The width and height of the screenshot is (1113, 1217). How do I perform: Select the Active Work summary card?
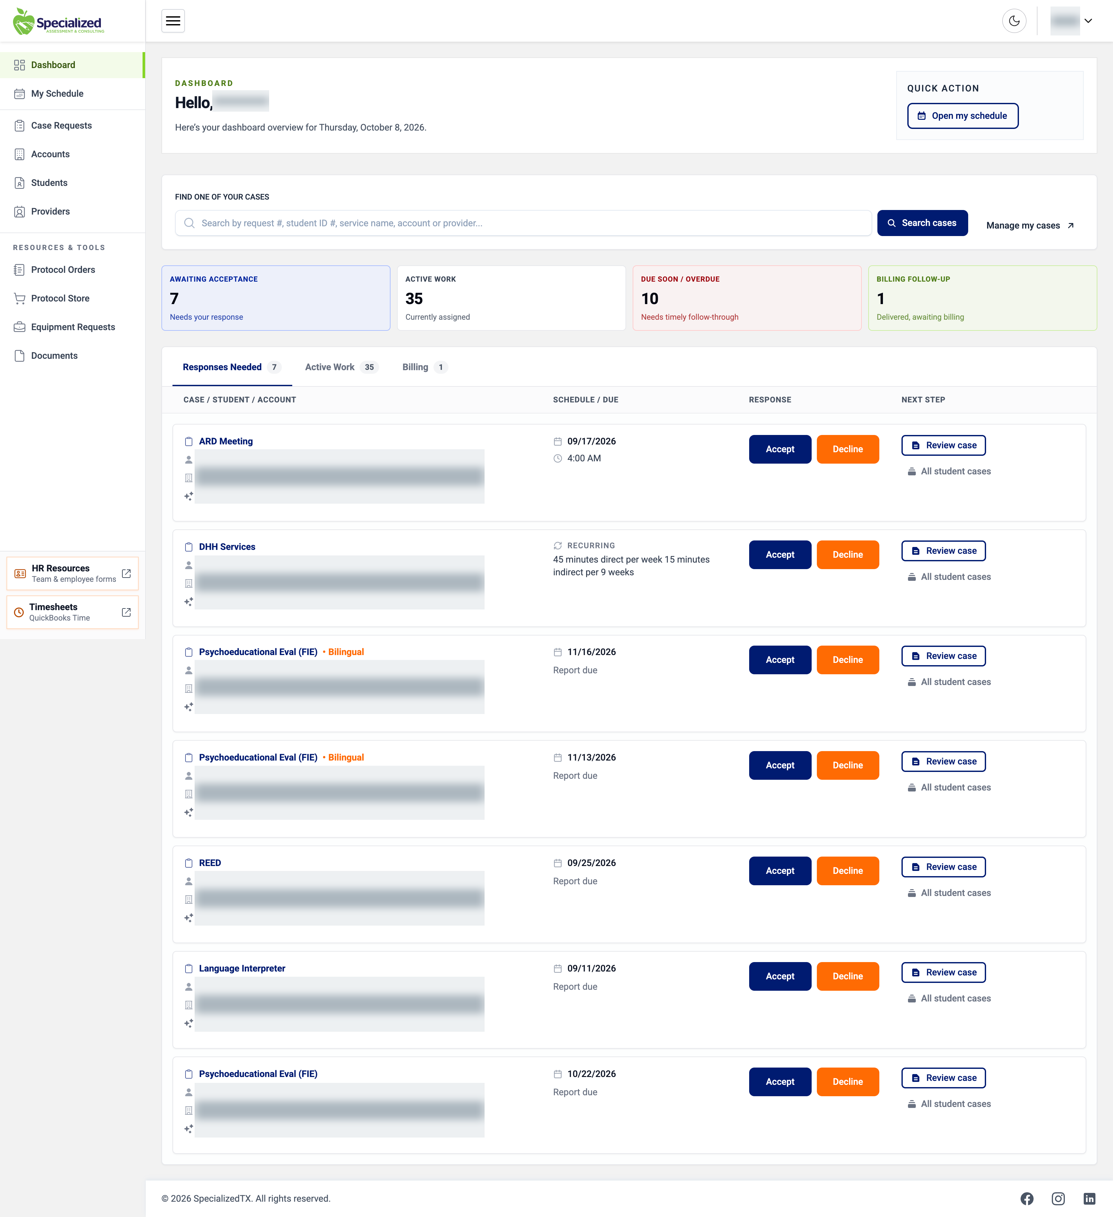[x=511, y=298]
